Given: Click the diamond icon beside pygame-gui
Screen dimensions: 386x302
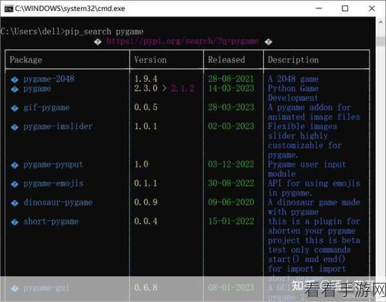Looking at the screenshot, I should click(15, 289).
